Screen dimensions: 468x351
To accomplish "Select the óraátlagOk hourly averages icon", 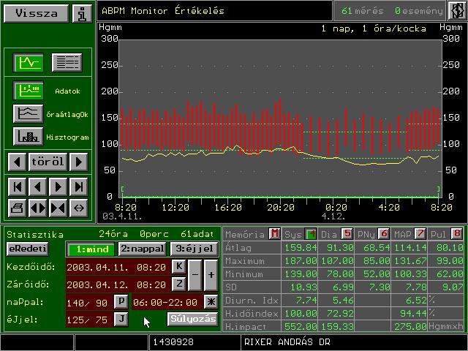I will [29, 113].
